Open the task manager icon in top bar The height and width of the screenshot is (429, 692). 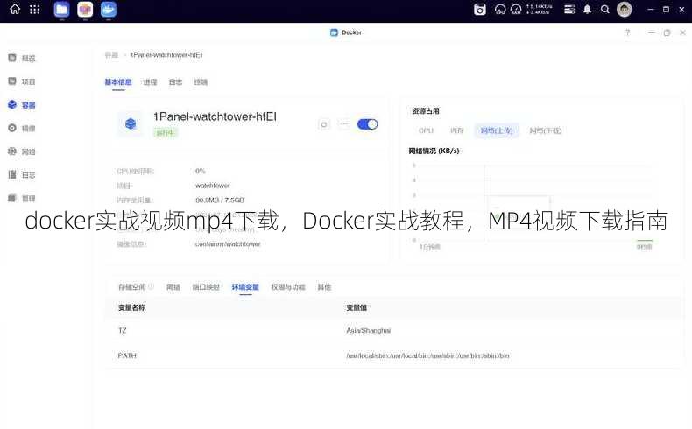480,10
